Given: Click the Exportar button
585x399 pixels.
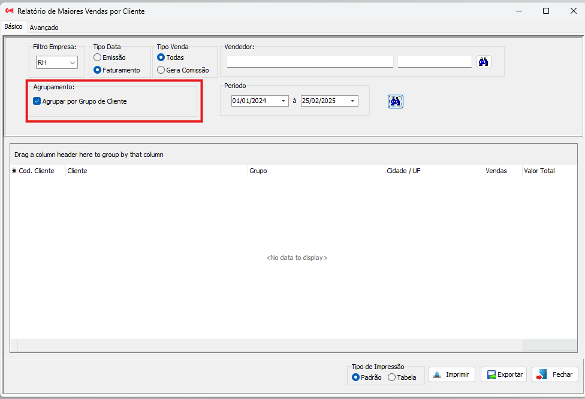Looking at the screenshot, I should tap(503, 374).
